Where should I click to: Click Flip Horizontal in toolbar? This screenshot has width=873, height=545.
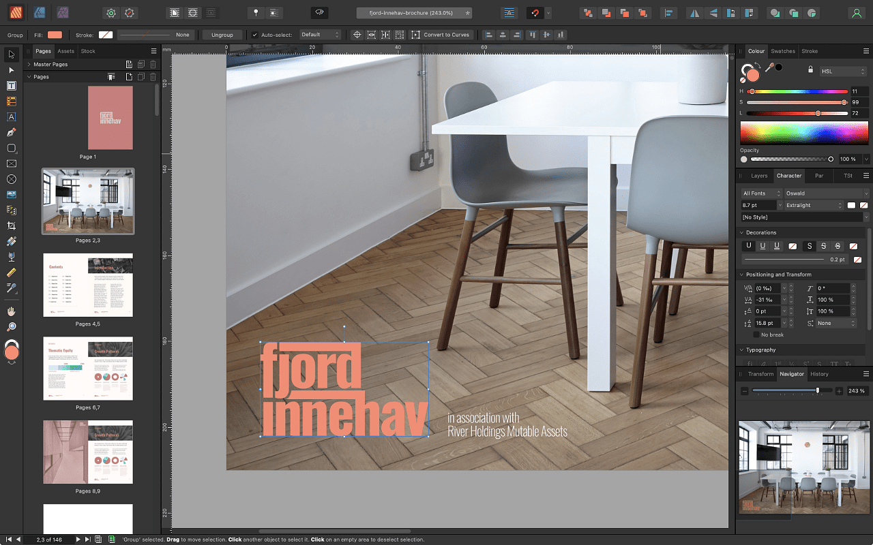coord(694,13)
